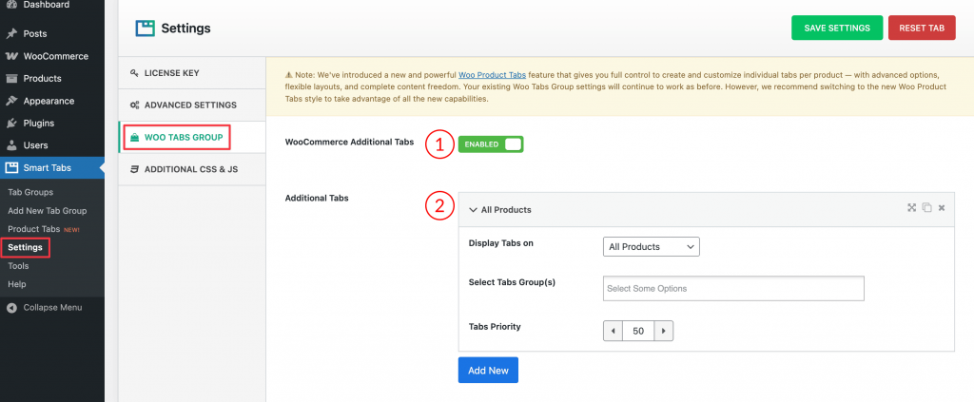Follow the Woo Product Tabs link

pyautogui.click(x=492, y=74)
